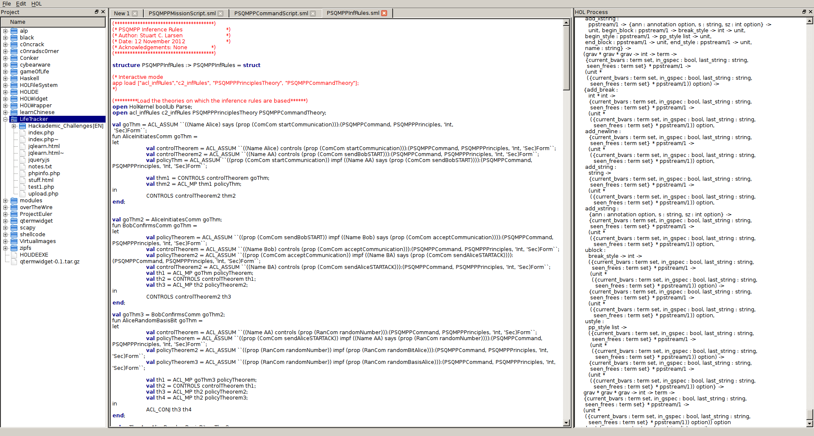Open the Edit menu
The height and width of the screenshot is (436, 814).
coord(21,4)
